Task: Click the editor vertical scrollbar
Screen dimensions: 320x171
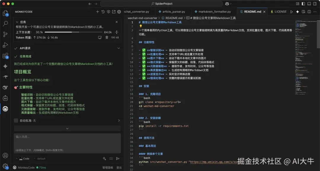Action: point(318,35)
